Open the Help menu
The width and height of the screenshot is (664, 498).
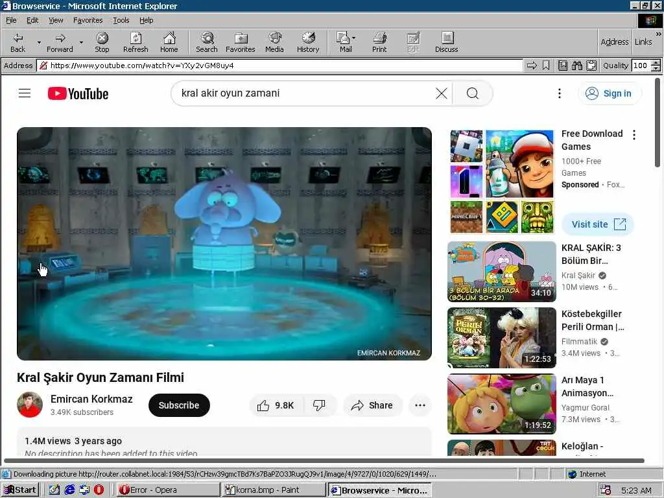click(146, 20)
